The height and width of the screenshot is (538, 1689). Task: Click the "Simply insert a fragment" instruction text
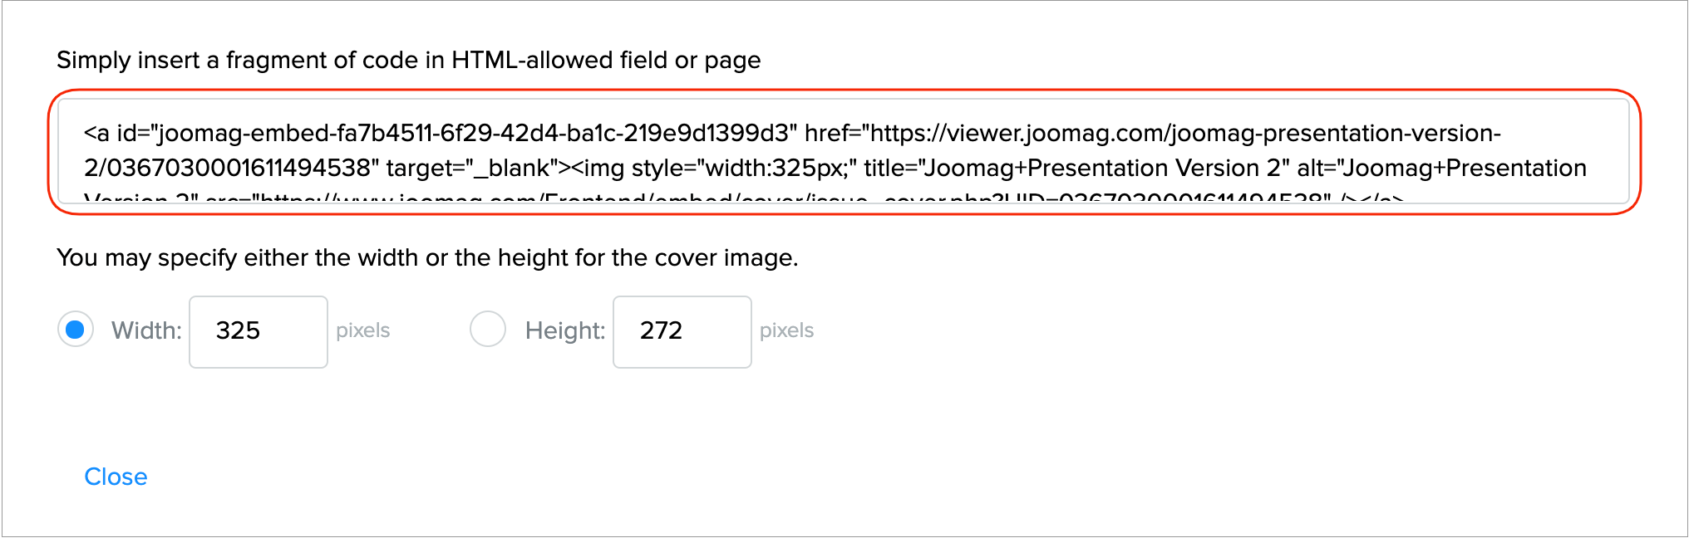pos(408,61)
